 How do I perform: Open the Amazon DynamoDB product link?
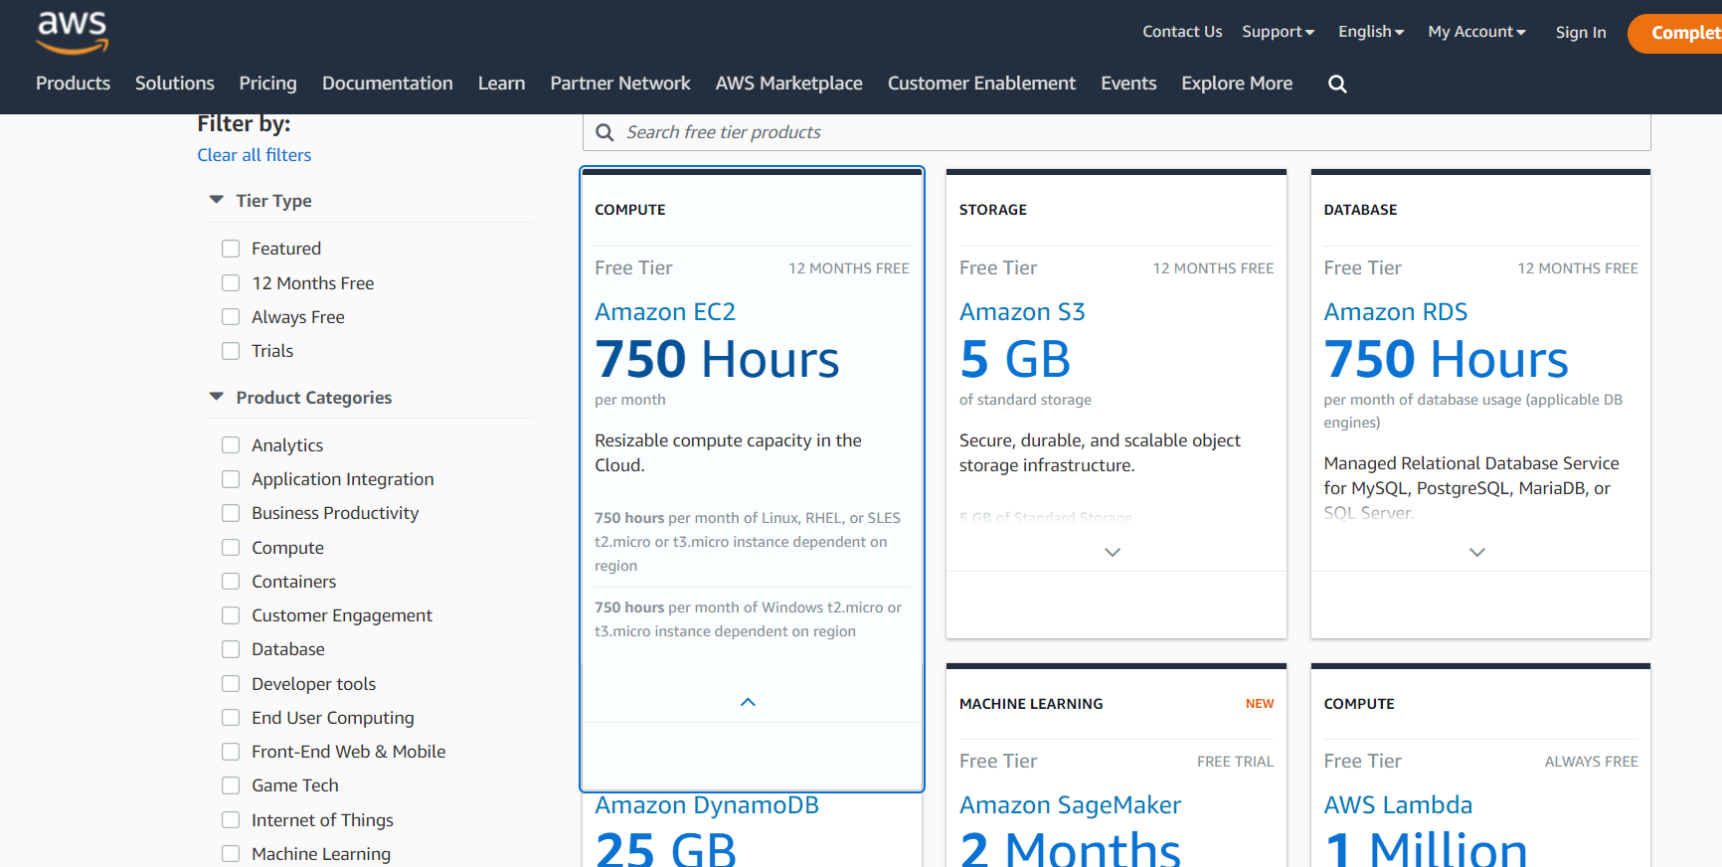[x=707, y=805]
